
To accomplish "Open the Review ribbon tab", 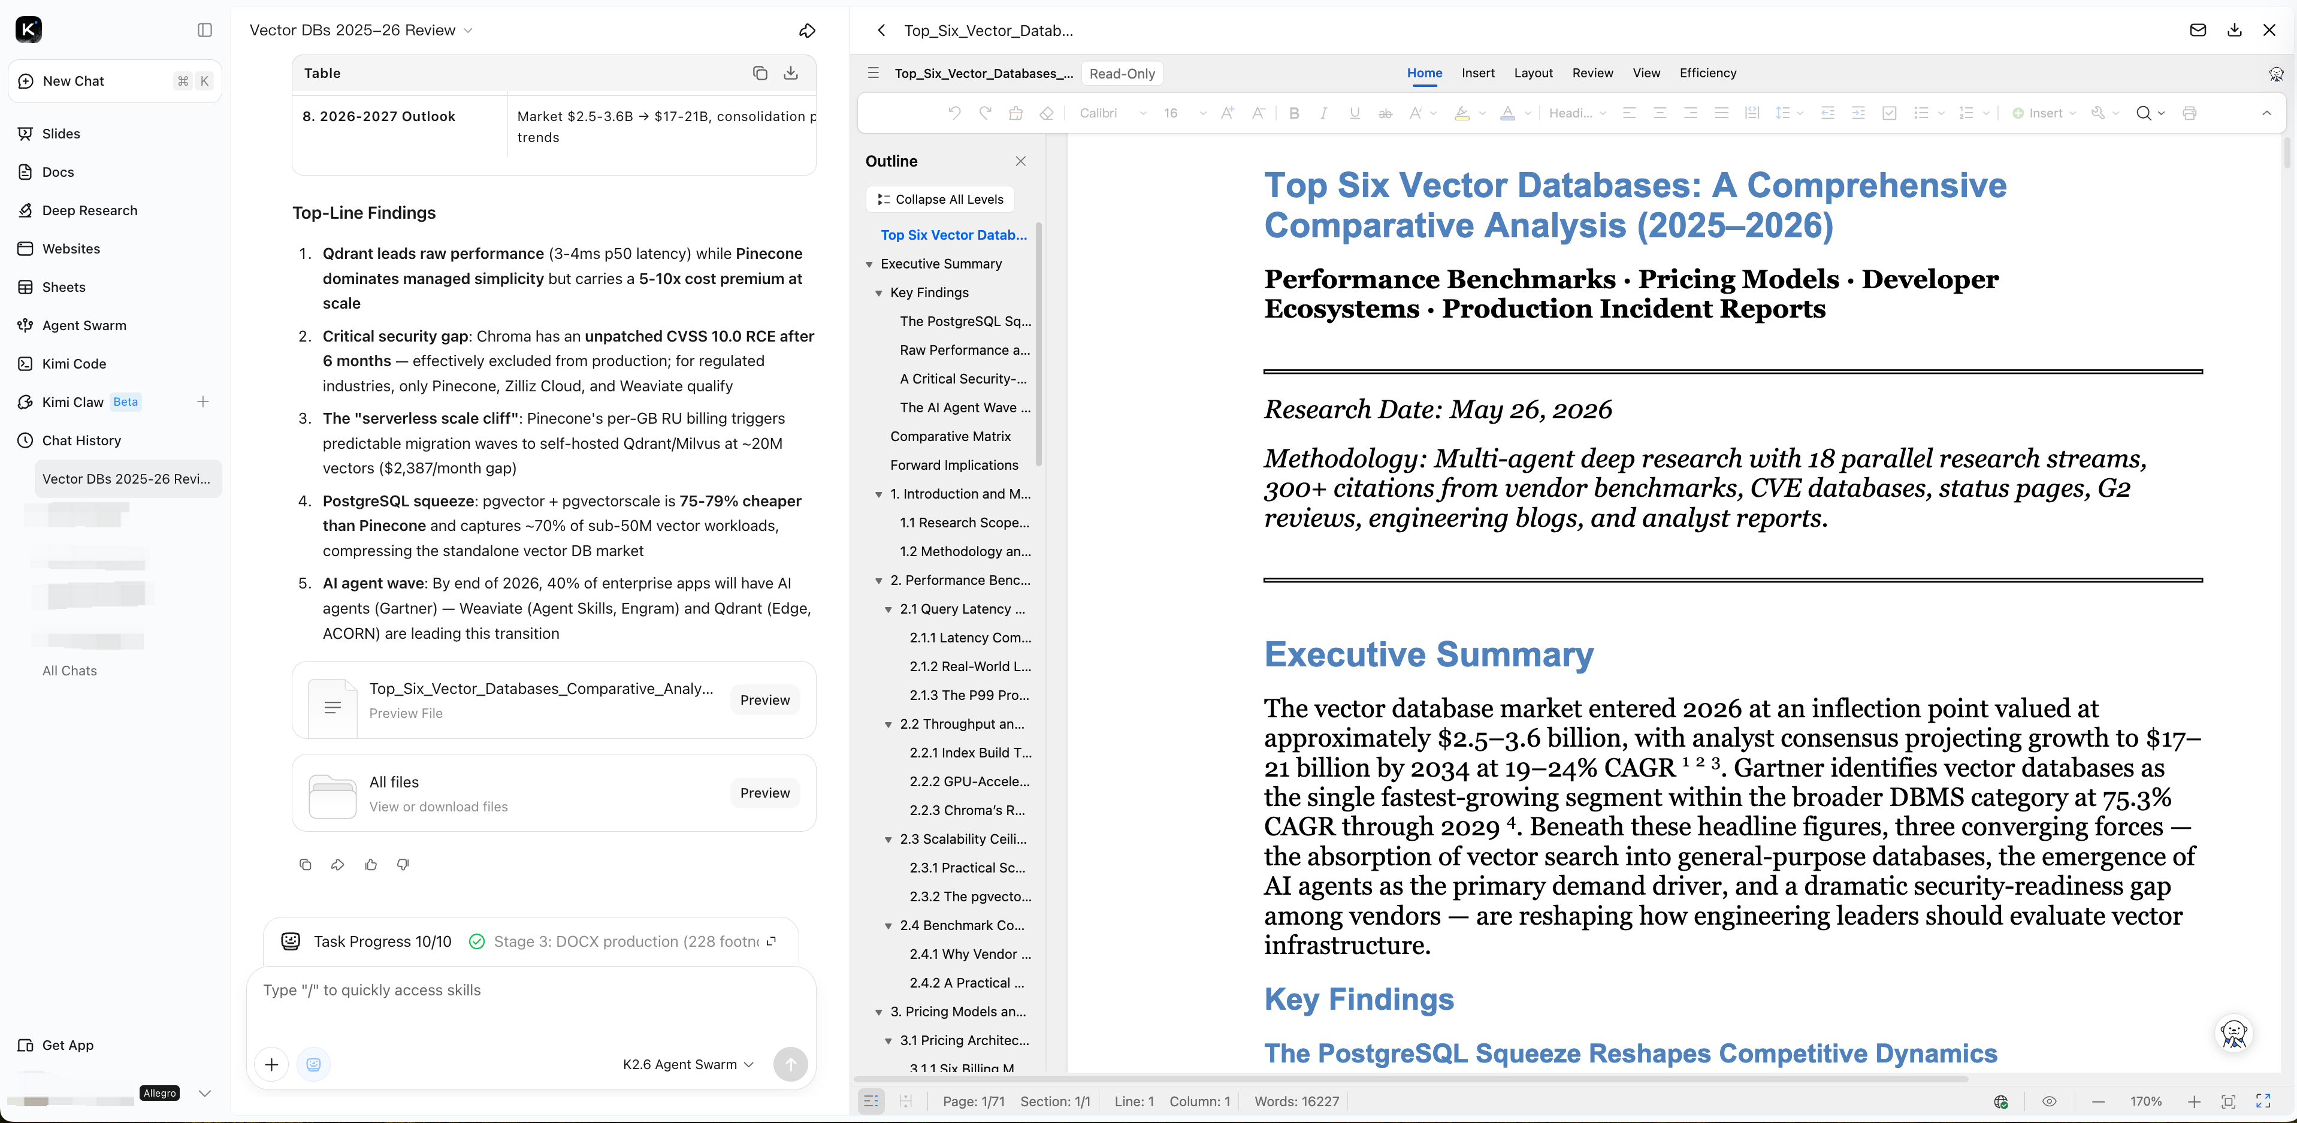I will (x=1592, y=73).
